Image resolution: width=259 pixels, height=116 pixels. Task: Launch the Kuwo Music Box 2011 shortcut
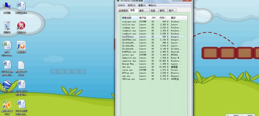7,108
